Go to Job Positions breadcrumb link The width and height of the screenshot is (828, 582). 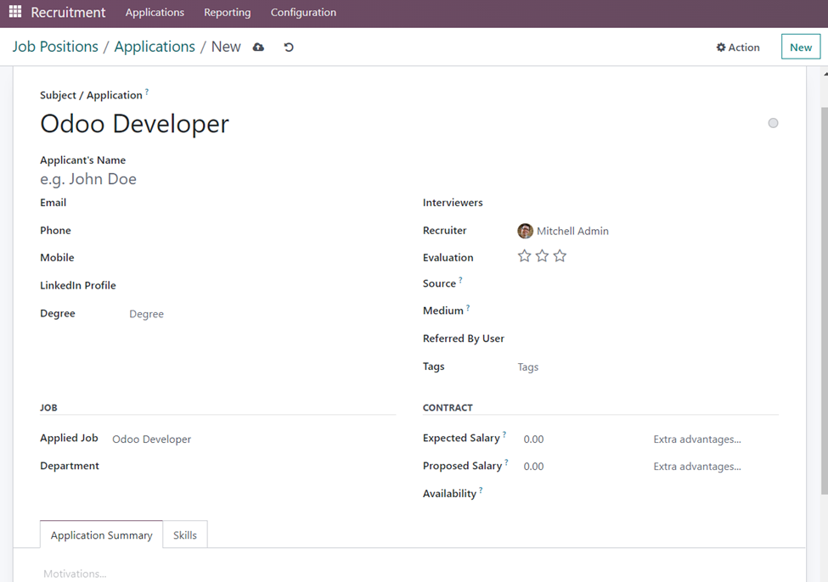click(55, 47)
